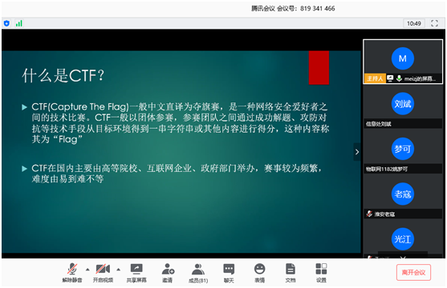447x288 pixels.
Task: Open the emoji reactions (表情) icon
Action: [260, 272]
